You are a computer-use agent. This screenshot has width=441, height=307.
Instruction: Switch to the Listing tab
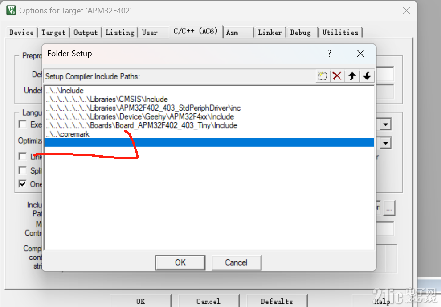(120, 33)
